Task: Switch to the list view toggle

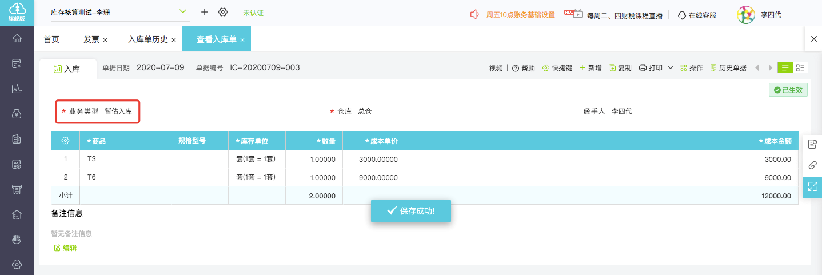Action: (785, 67)
